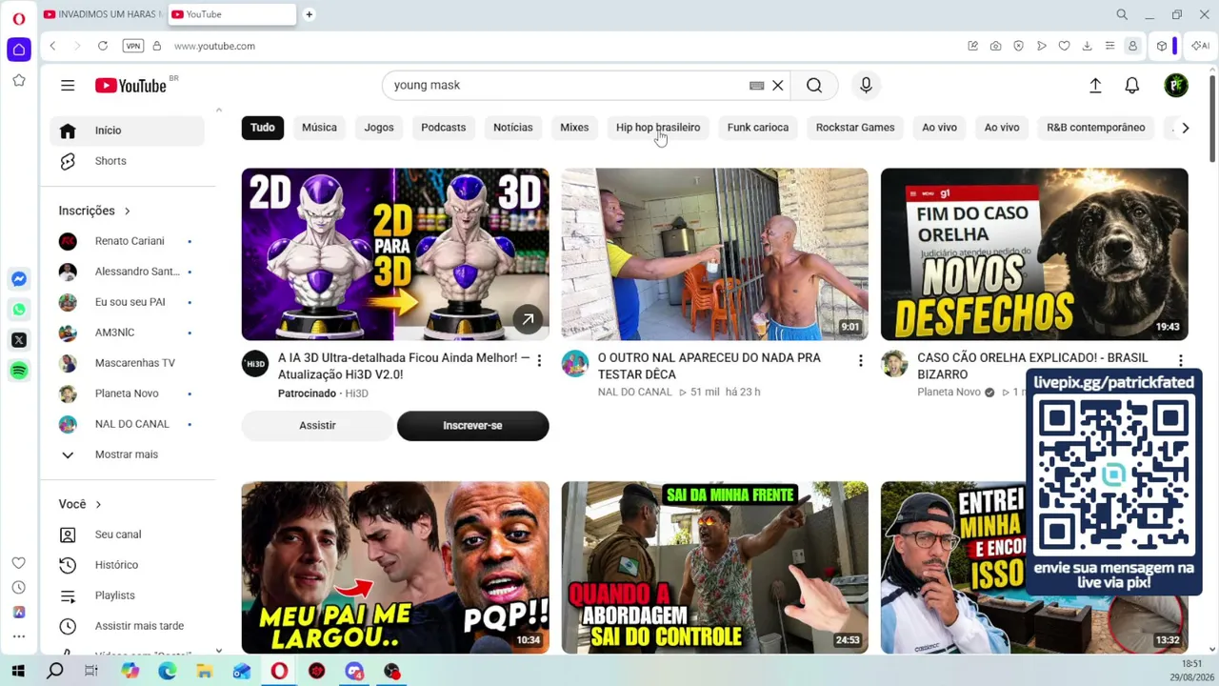Open the Renato Cariani channel
The width and height of the screenshot is (1219, 686).
coord(127,241)
